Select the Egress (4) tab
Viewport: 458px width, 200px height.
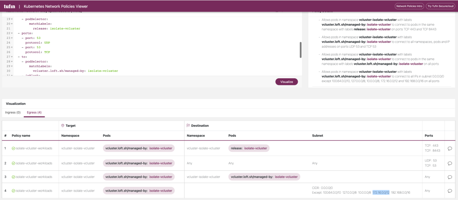pos(34,112)
